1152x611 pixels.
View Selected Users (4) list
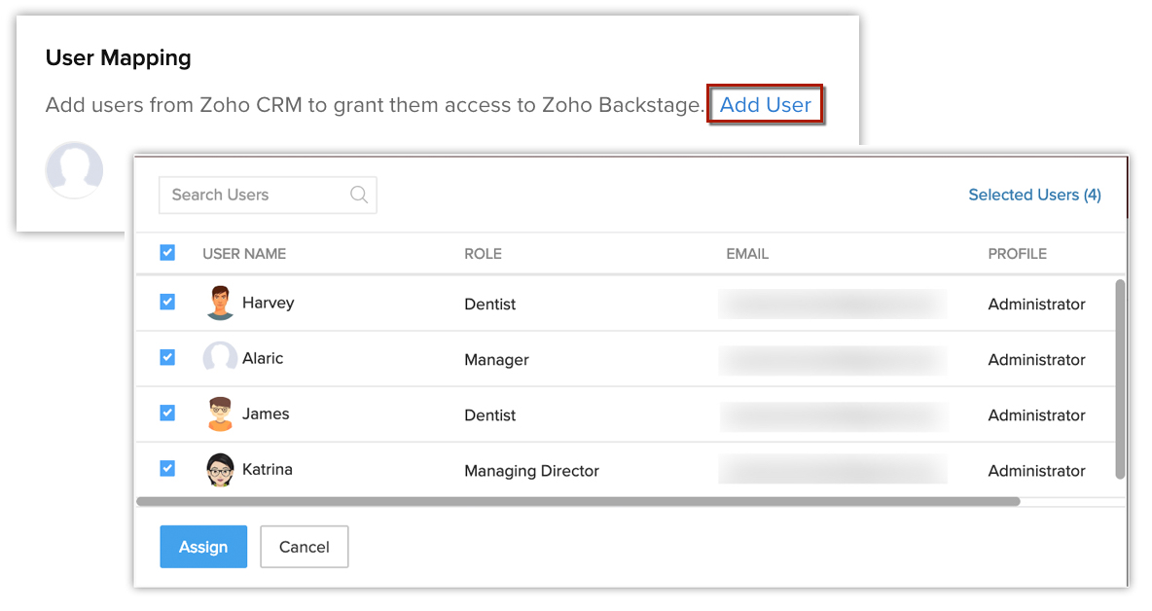pos(1034,195)
